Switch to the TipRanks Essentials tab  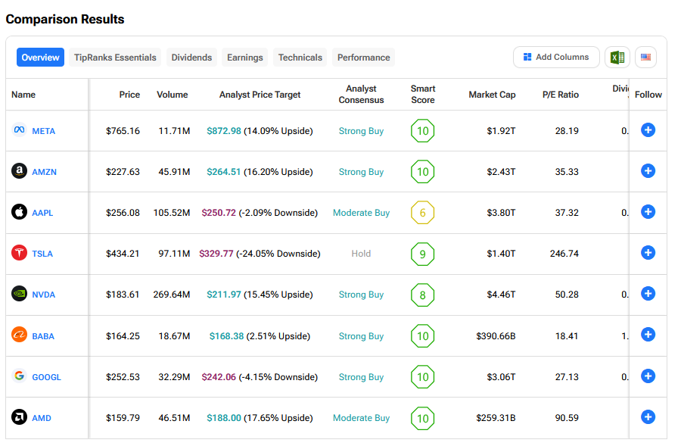tap(115, 58)
